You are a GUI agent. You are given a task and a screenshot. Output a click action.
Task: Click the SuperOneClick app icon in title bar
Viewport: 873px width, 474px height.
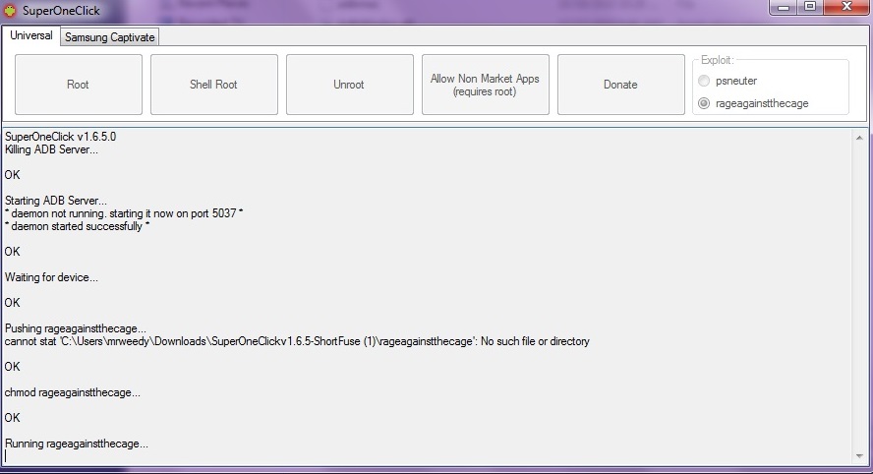click(x=11, y=11)
